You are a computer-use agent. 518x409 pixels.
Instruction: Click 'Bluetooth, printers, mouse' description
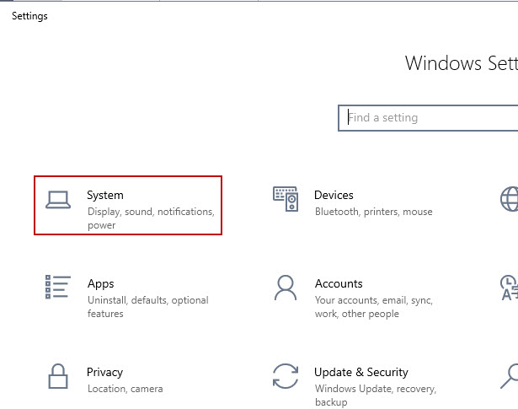pos(374,212)
